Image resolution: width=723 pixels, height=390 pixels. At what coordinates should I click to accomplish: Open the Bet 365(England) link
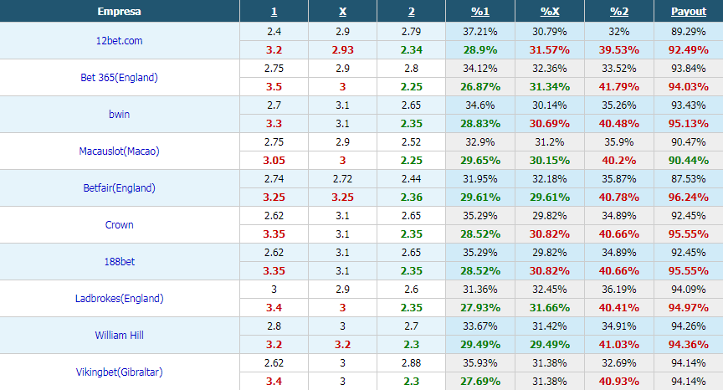(x=120, y=78)
